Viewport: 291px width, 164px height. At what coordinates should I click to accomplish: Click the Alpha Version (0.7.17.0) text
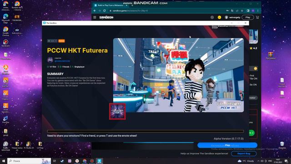click(228, 138)
